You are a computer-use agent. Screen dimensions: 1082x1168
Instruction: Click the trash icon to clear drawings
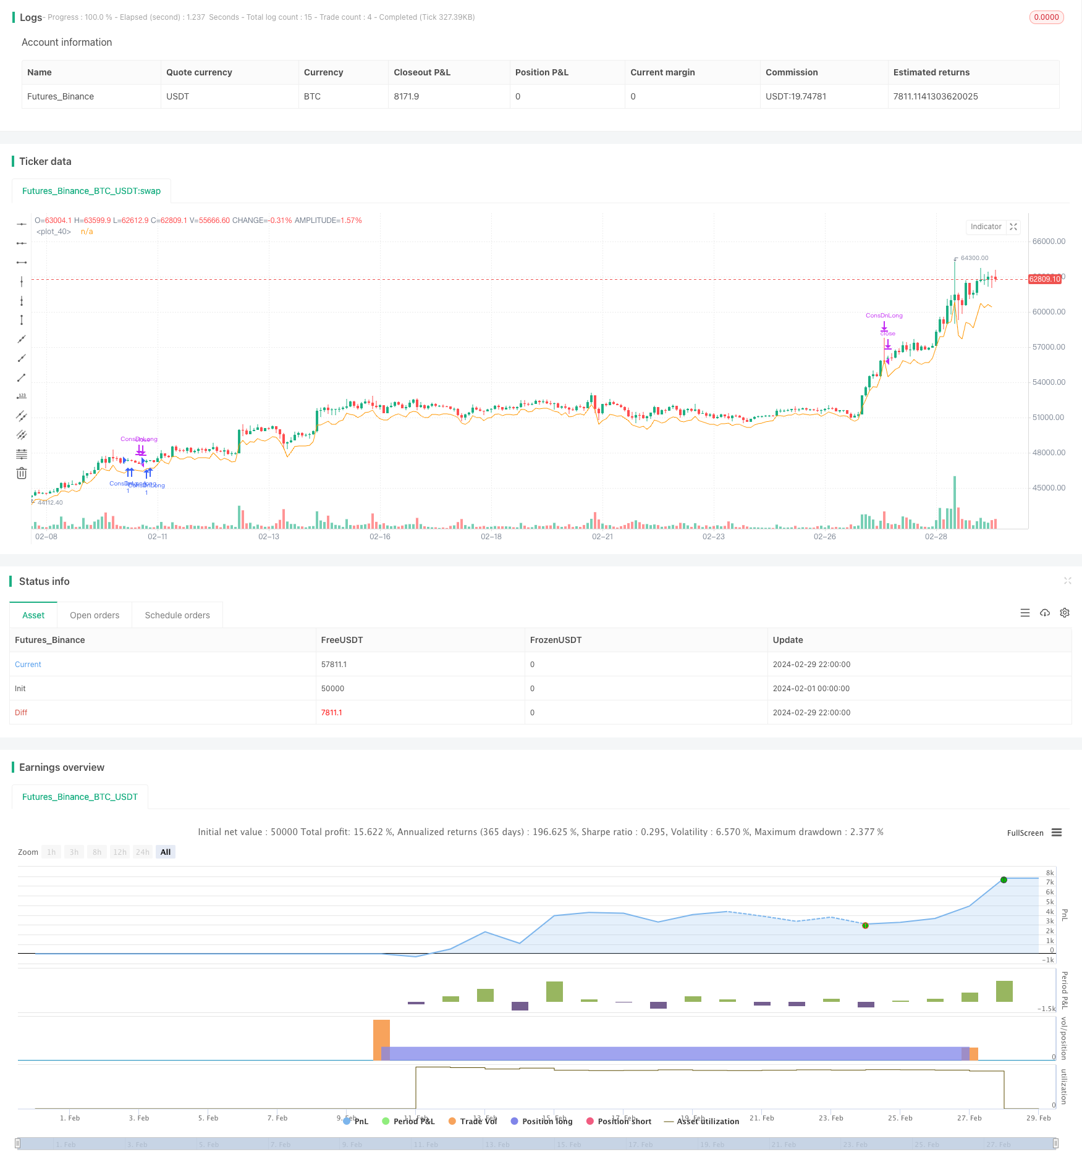coord(22,473)
